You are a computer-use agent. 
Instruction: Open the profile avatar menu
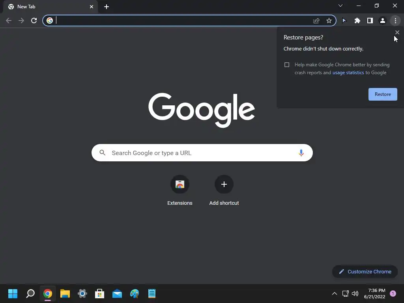click(383, 21)
